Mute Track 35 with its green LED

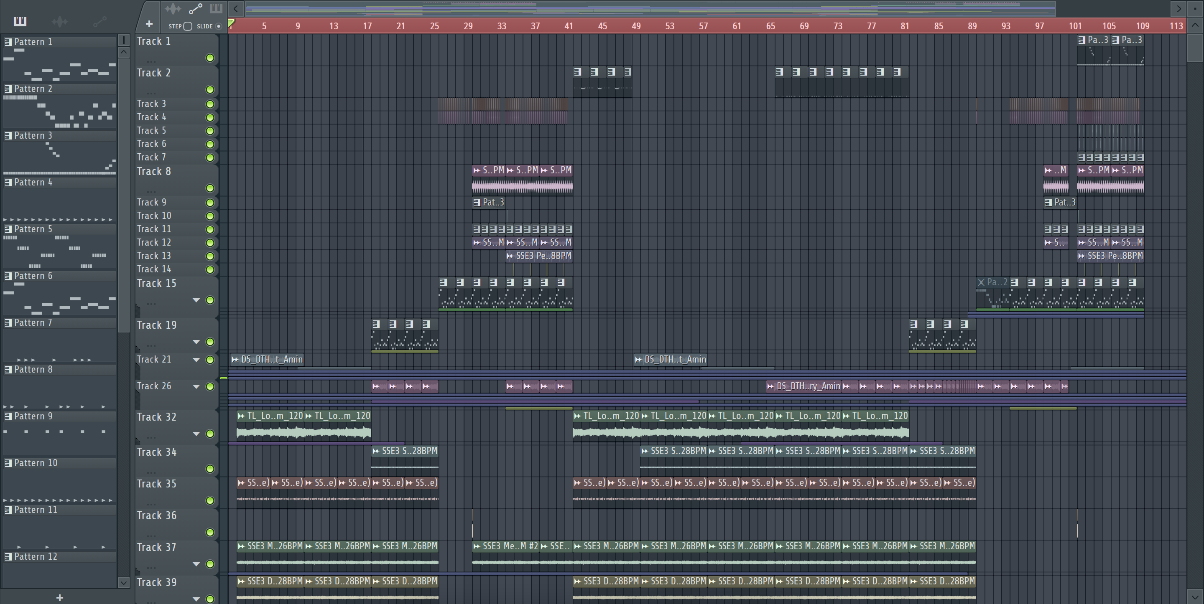point(210,501)
